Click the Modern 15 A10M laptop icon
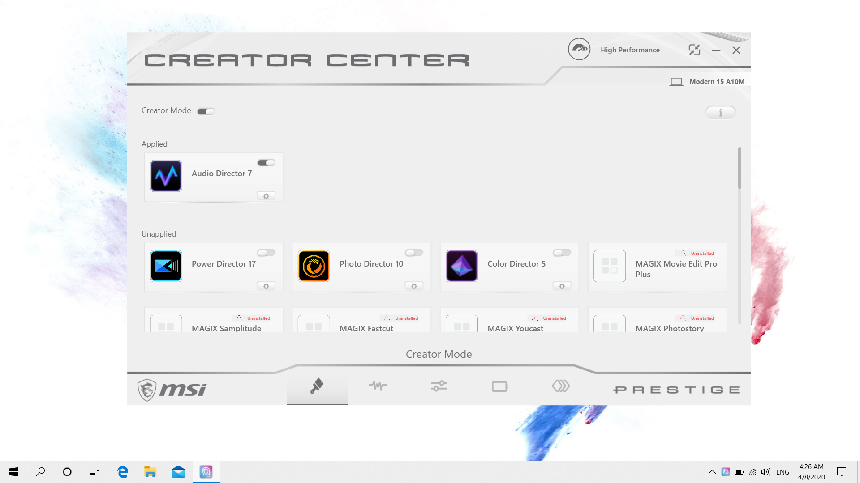The height and width of the screenshot is (483, 860). 676,82
